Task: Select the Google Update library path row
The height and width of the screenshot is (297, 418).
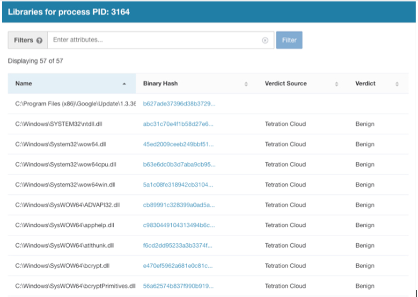Action: tap(75, 104)
